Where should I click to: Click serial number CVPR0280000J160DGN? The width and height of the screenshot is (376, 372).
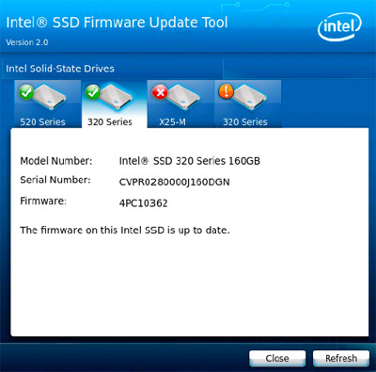tap(175, 182)
